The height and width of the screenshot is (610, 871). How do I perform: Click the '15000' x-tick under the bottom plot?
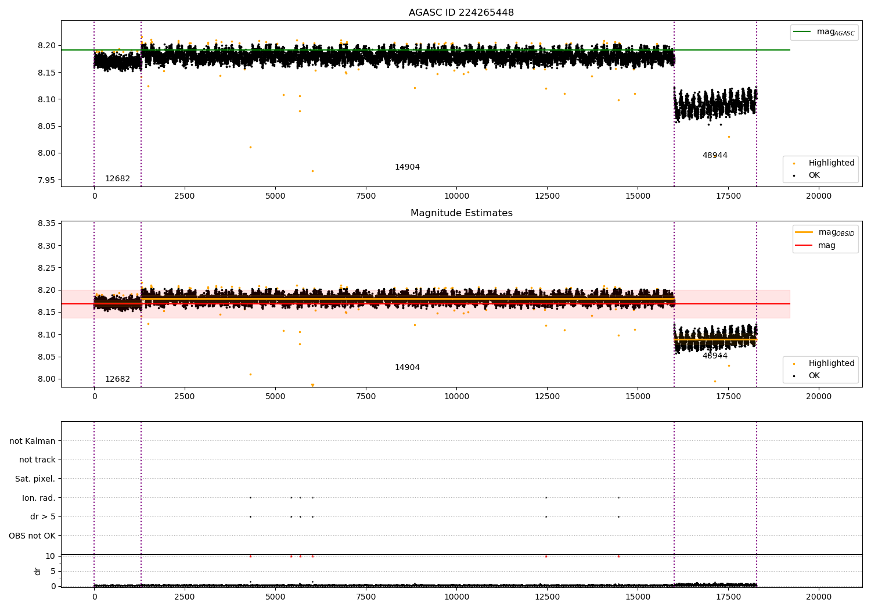(x=638, y=597)
